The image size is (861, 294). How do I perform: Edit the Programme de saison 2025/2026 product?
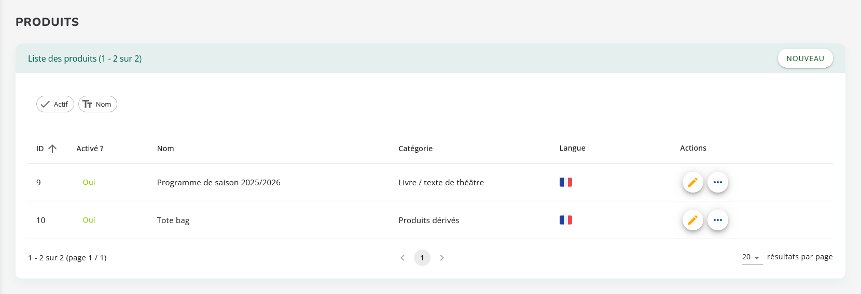click(x=692, y=182)
